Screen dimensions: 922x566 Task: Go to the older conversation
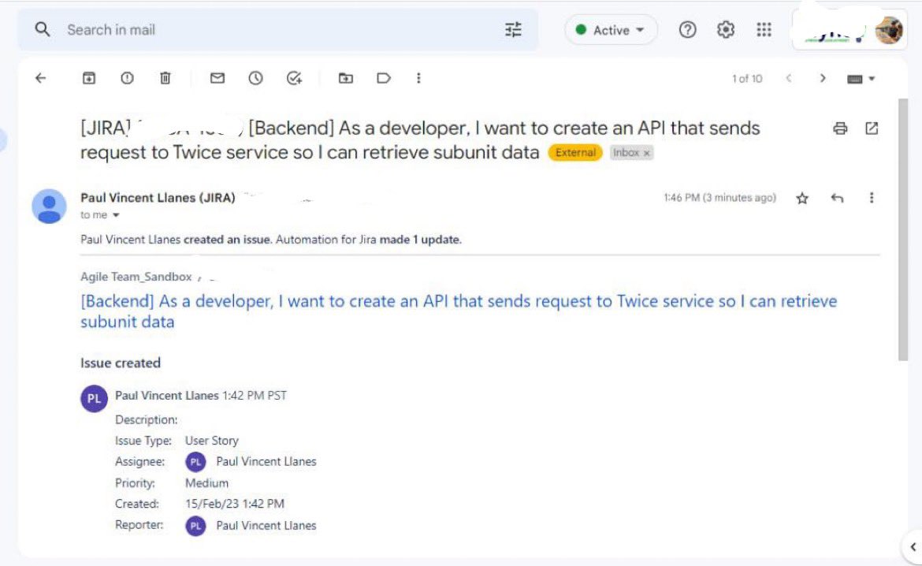(823, 78)
